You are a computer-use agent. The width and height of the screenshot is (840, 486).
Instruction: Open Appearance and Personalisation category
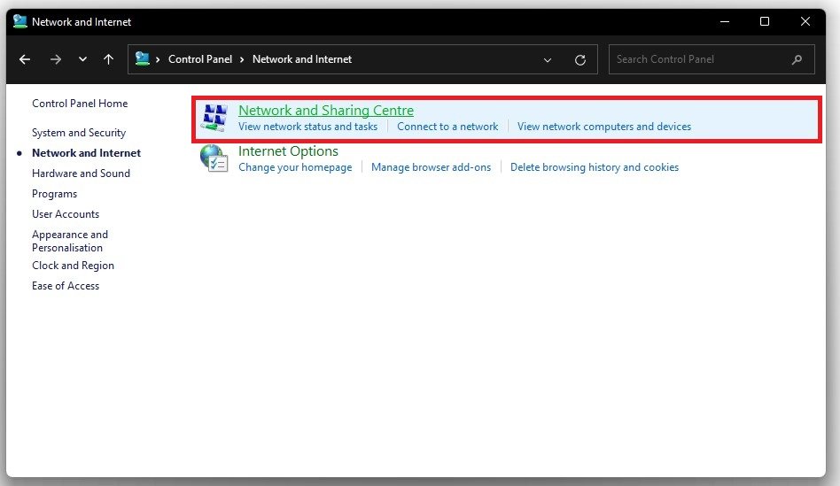click(x=70, y=241)
